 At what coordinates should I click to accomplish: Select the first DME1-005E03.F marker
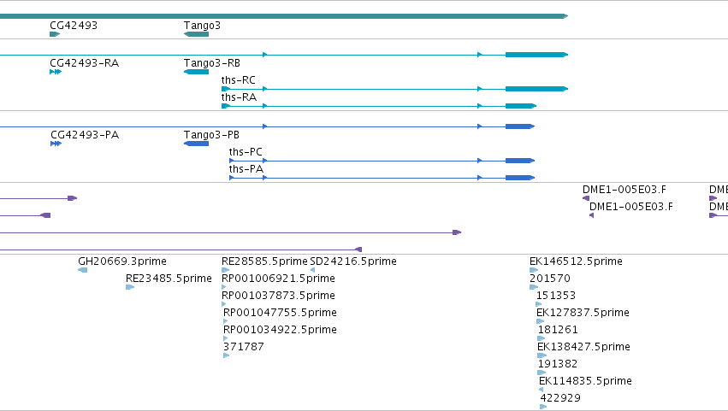coord(586,198)
